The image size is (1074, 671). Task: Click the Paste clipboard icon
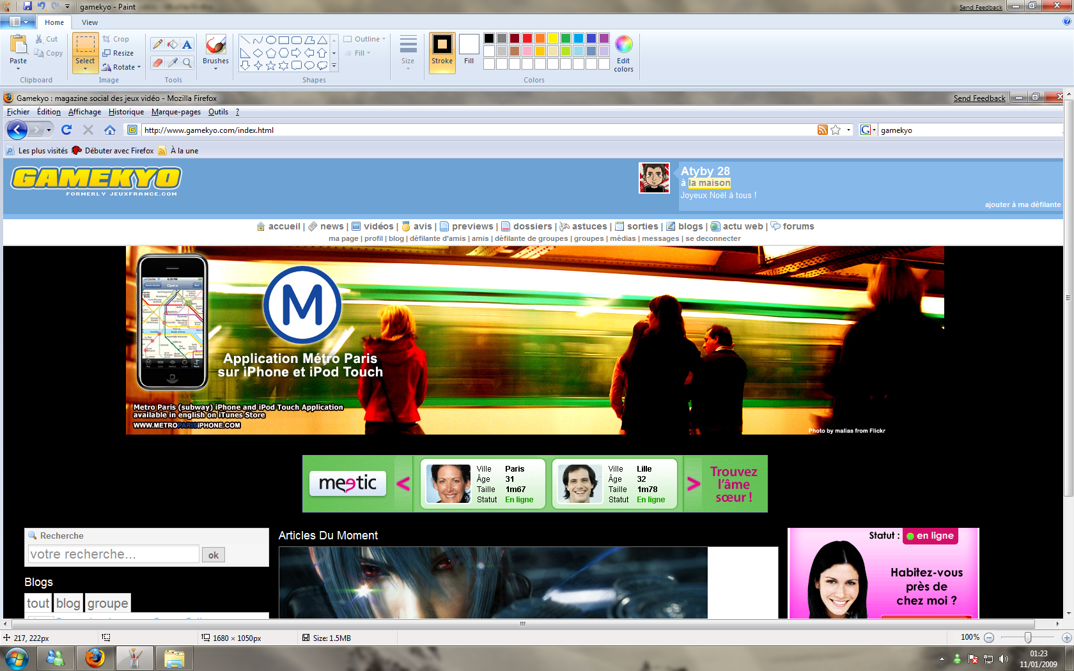[x=19, y=45]
